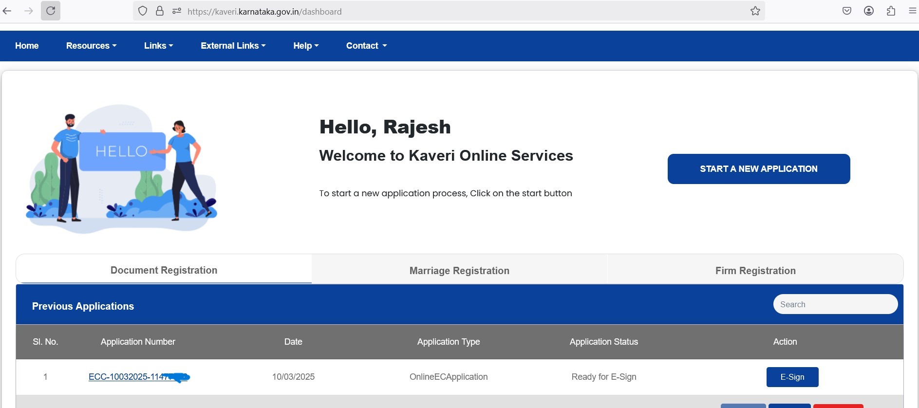The width and height of the screenshot is (919, 408).
Task: Select the Ready for E-Sign status text
Action: [x=604, y=377]
